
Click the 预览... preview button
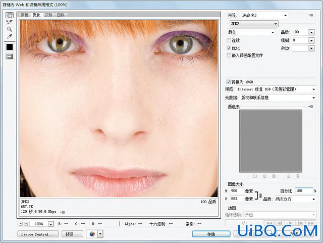[x=72, y=234]
